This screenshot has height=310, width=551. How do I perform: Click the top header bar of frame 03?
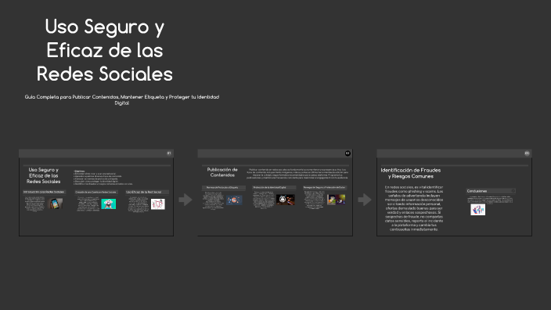point(454,153)
